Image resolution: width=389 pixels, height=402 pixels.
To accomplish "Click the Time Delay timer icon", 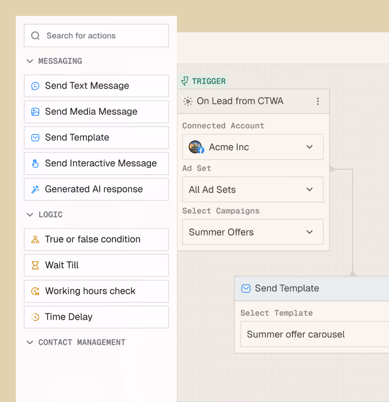I will [x=35, y=317].
